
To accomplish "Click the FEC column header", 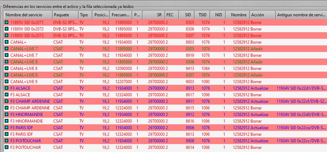I will pyautogui.click(x=172, y=15).
